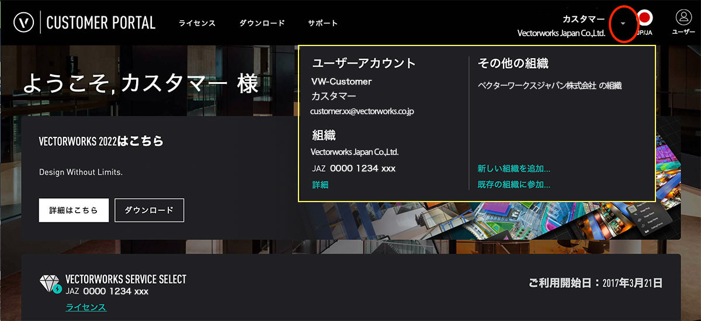Click ご利用開始日:2017年3月21日 text
The height and width of the screenshot is (321, 701).
(x=595, y=284)
